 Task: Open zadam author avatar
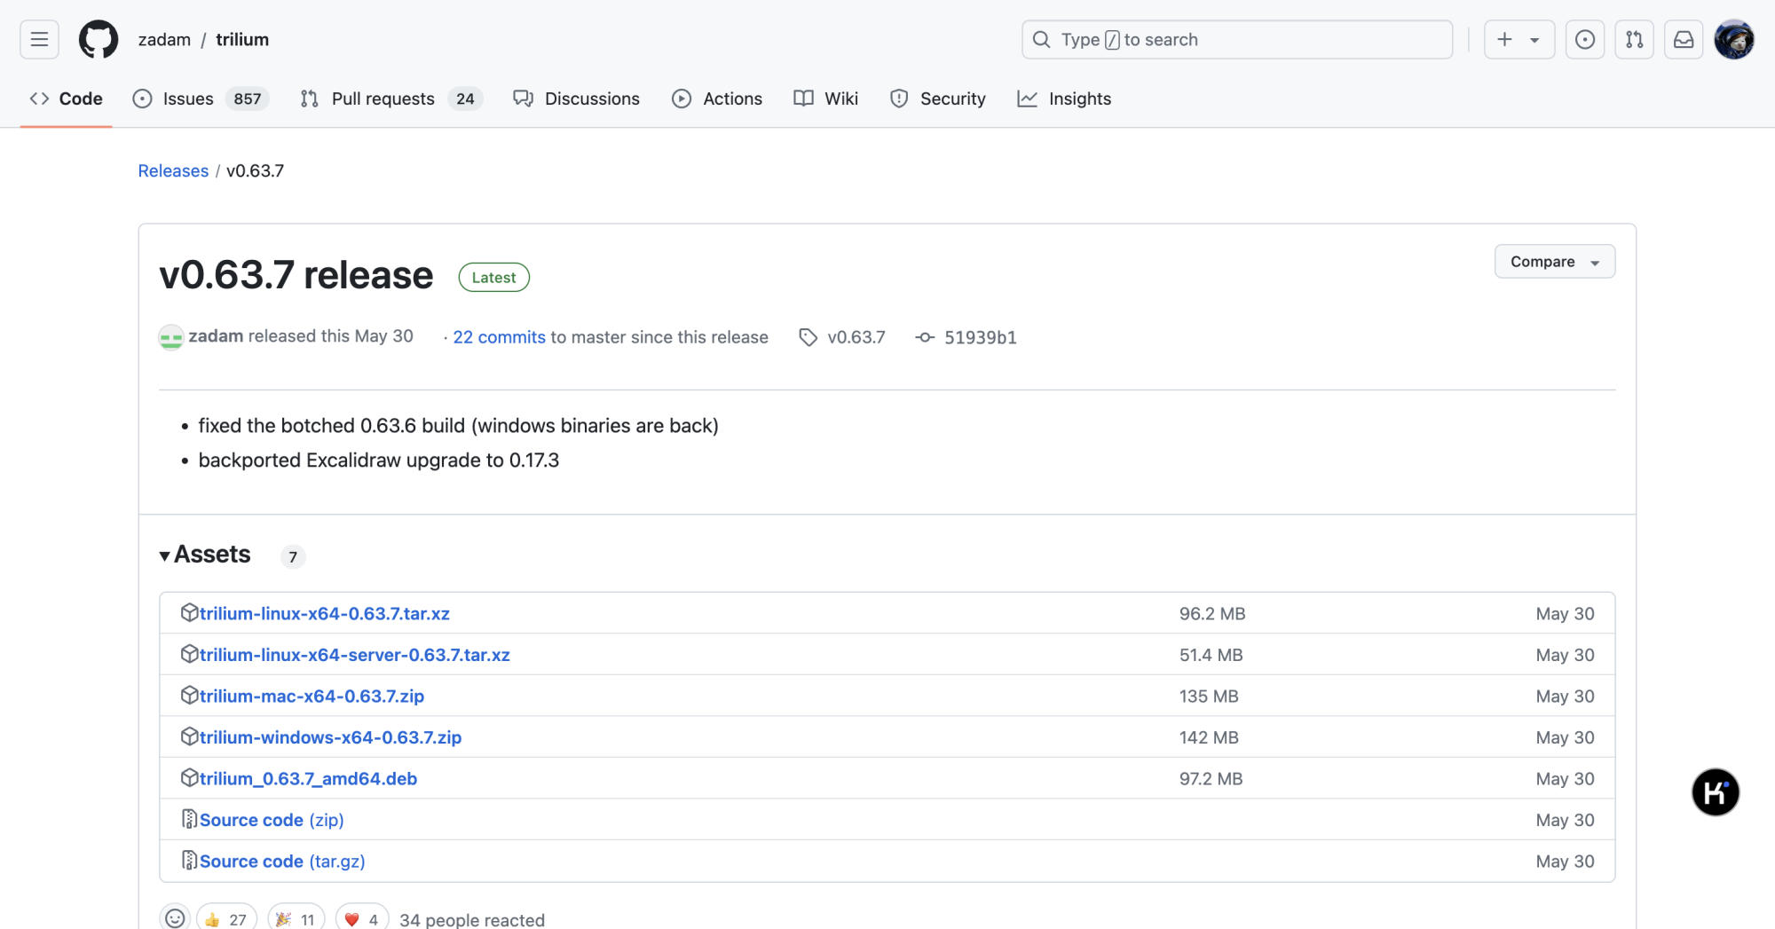coord(171,337)
